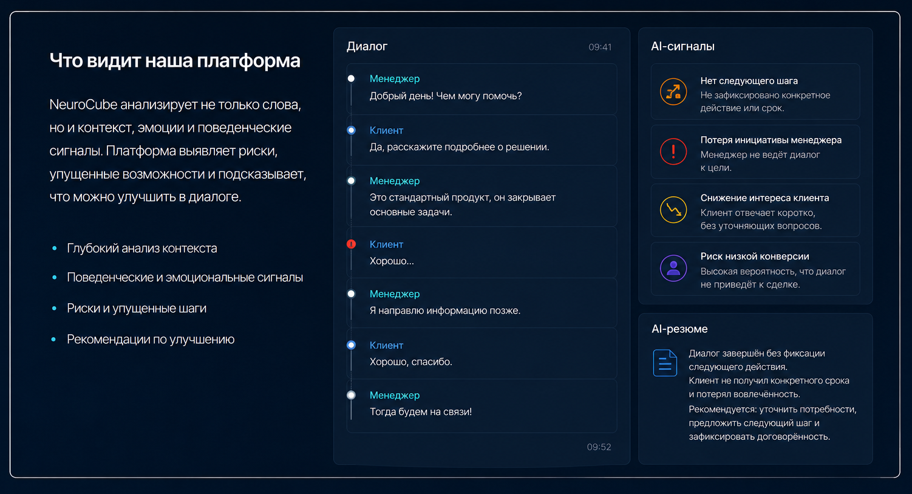Image resolution: width=912 pixels, height=494 pixels.
Task: Click the paragraph starting 'NeuroCube анализирует'
Action: click(178, 151)
